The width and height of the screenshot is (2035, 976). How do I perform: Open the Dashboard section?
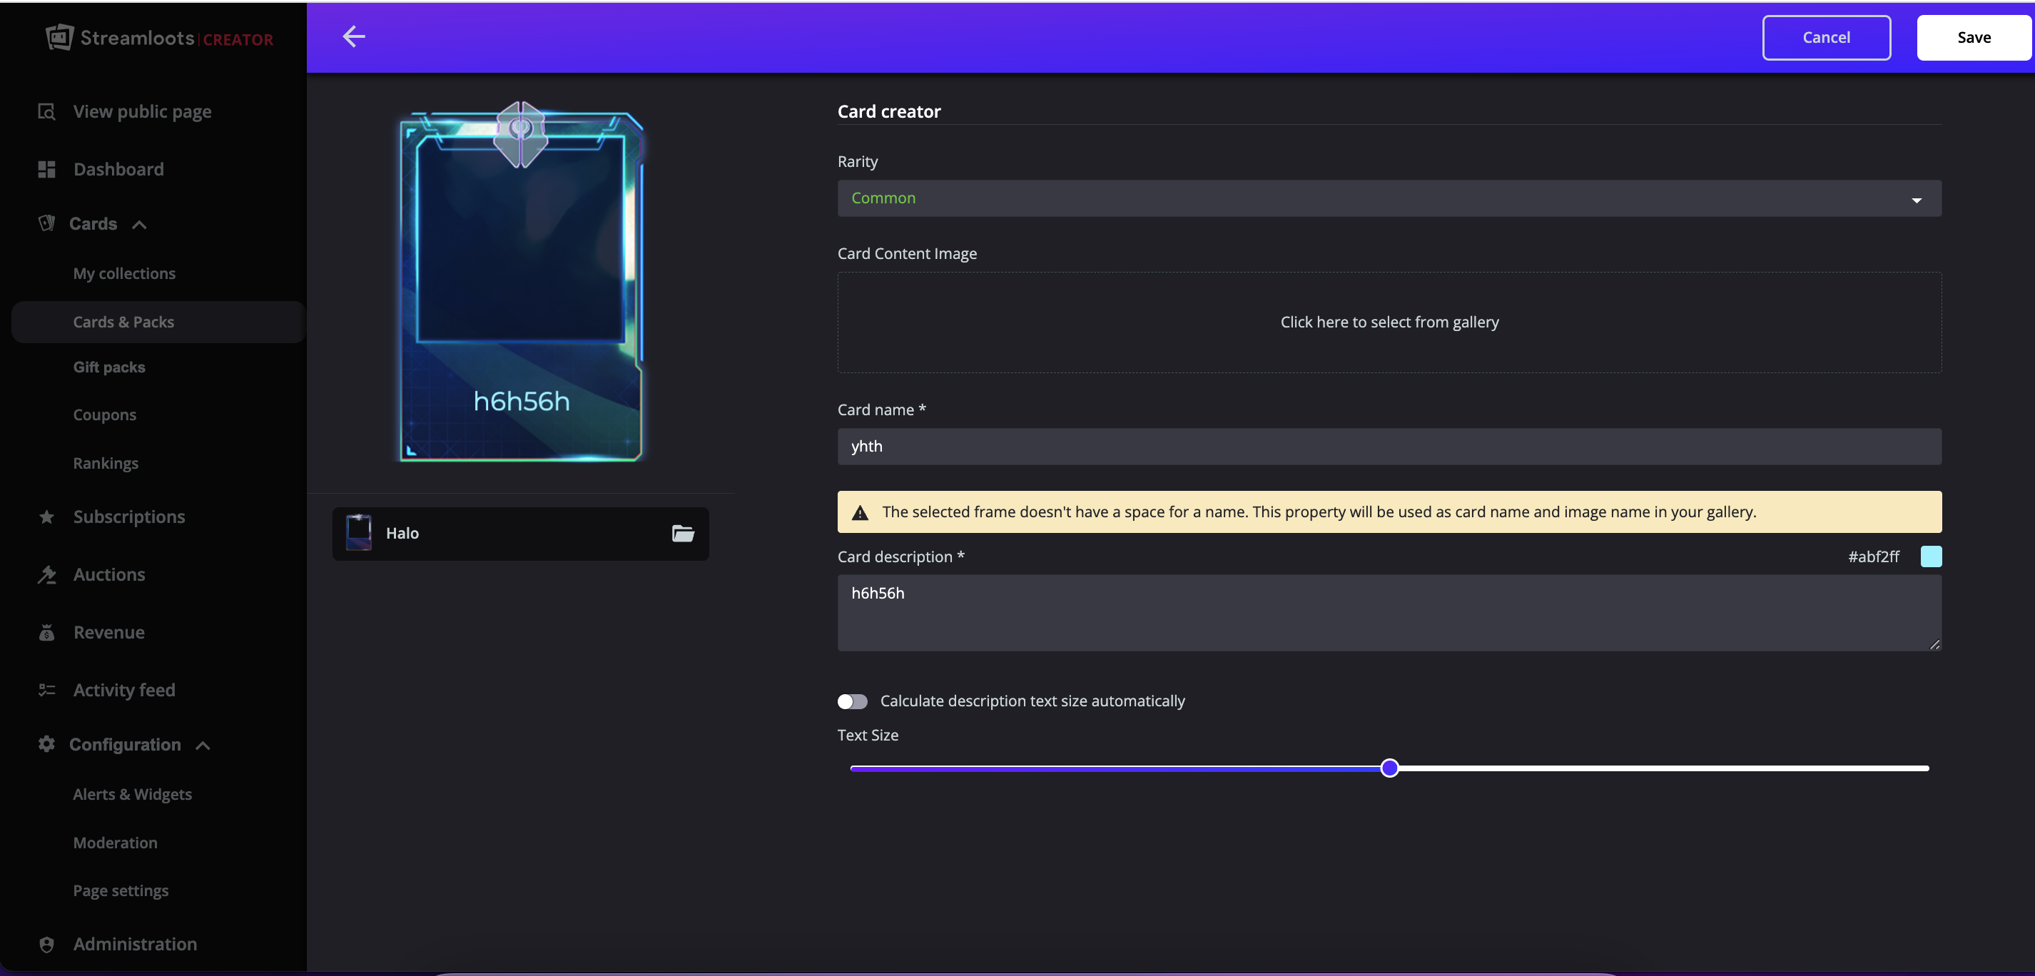click(118, 169)
